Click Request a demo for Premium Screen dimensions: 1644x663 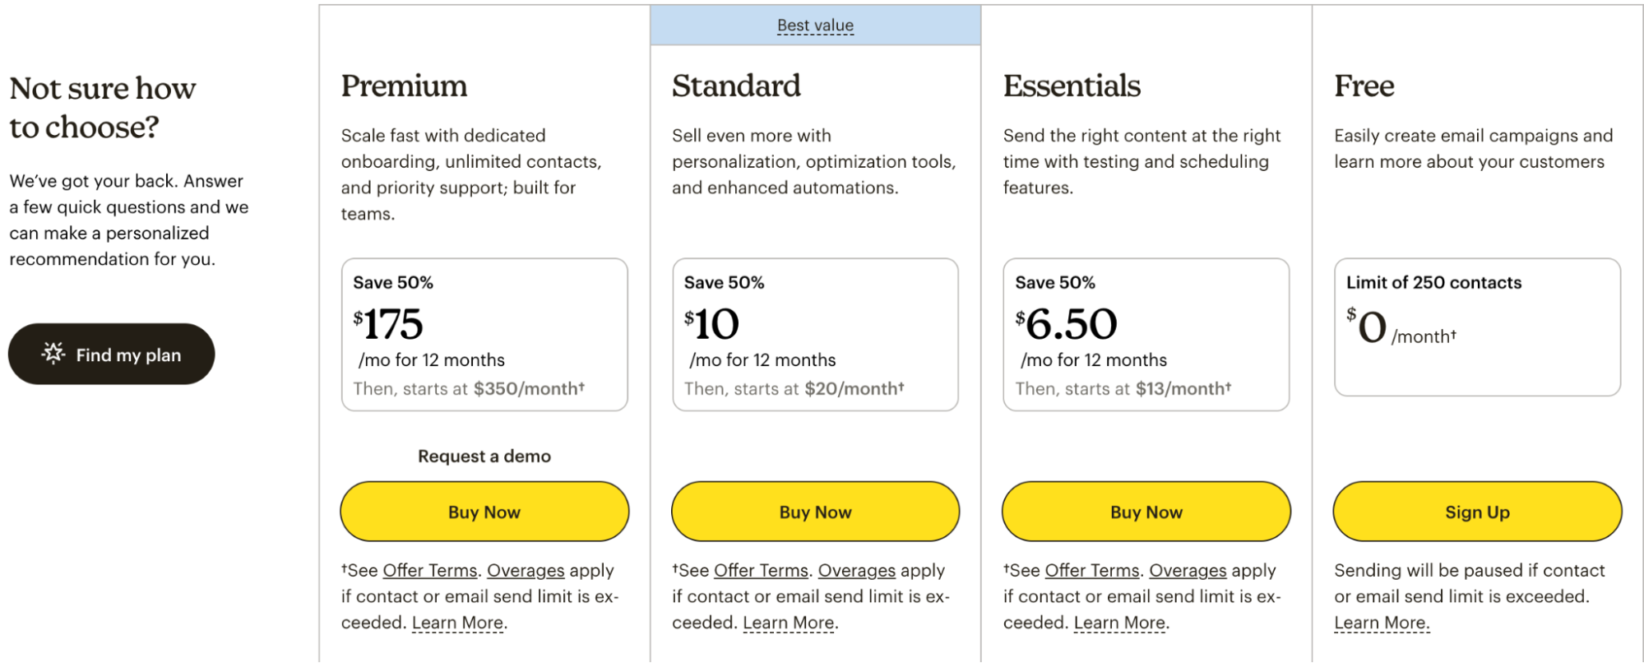484,456
